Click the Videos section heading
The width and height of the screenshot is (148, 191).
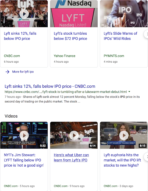click(x=11, y=116)
